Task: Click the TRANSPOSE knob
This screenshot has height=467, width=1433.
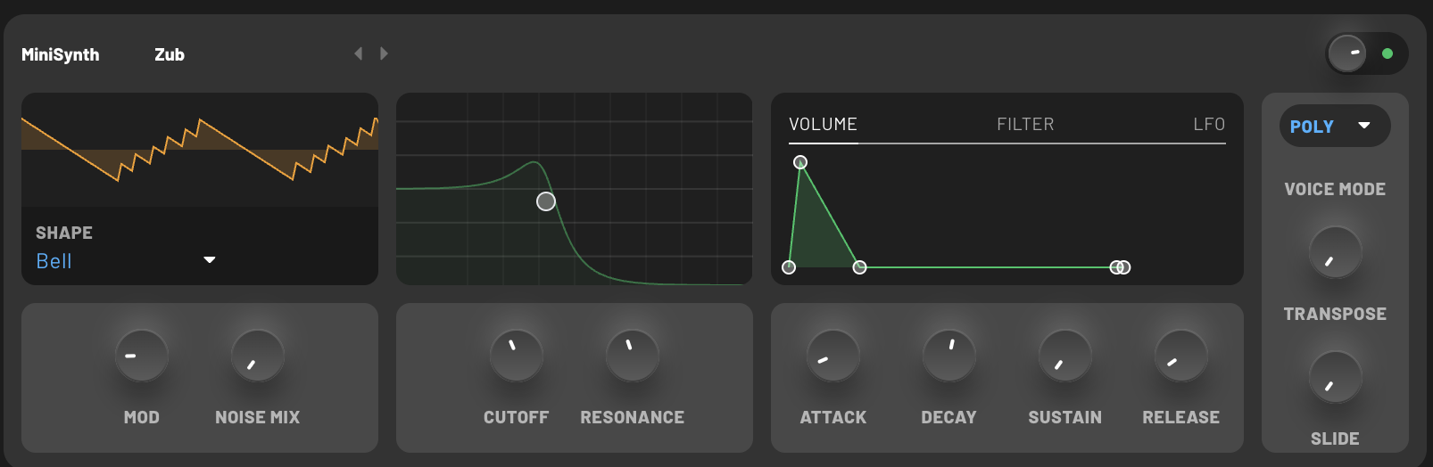Action: [1335, 252]
